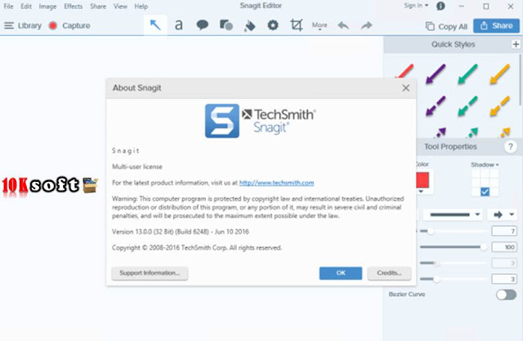The height and width of the screenshot is (341, 523).
Task: Select the Crop tool
Action: coord(296,25)
